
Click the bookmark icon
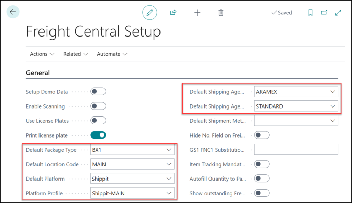coord(310,13)
